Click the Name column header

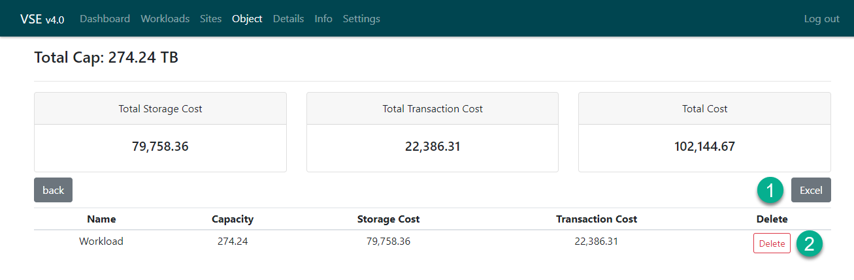[101, 219]
